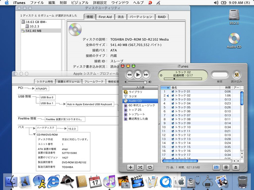Open the 60 年代ミュージック smart playlist
Viewport: 254px width, 190px height.
tap(140, 105)
